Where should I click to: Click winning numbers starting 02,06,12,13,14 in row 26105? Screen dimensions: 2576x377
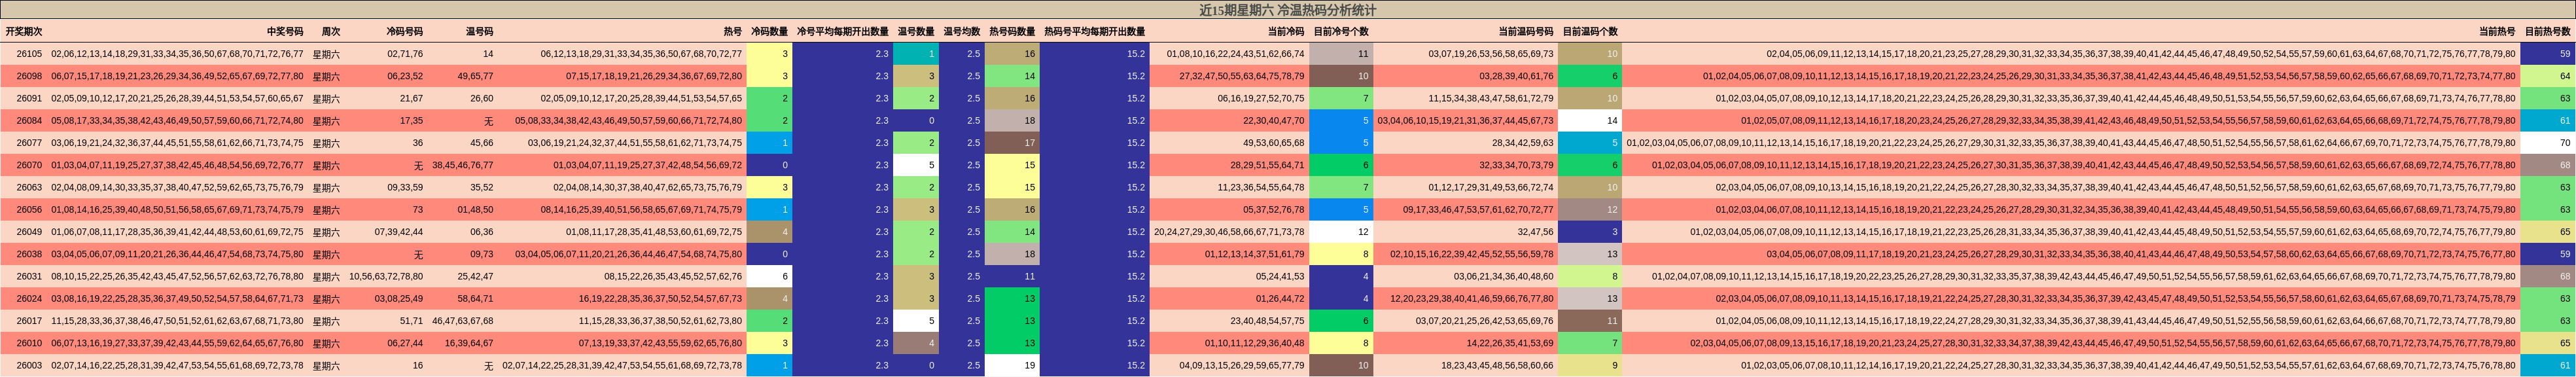tap(177, 54)
